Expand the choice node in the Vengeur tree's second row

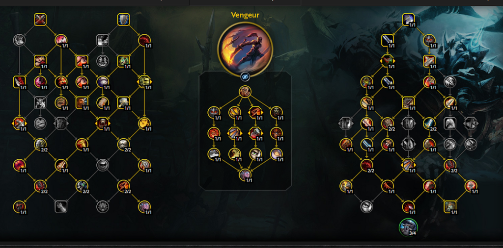(255, 112)
